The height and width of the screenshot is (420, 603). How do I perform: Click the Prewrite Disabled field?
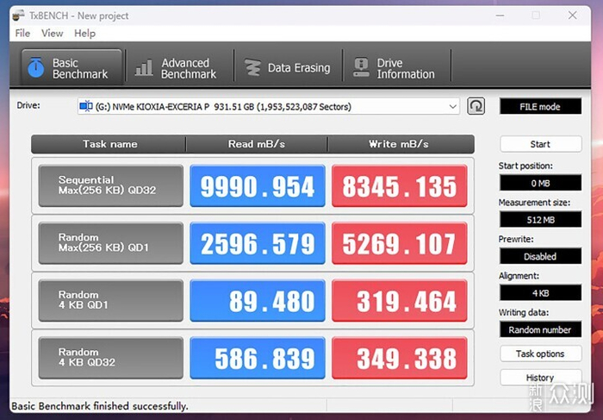click(x=540, y=256)
